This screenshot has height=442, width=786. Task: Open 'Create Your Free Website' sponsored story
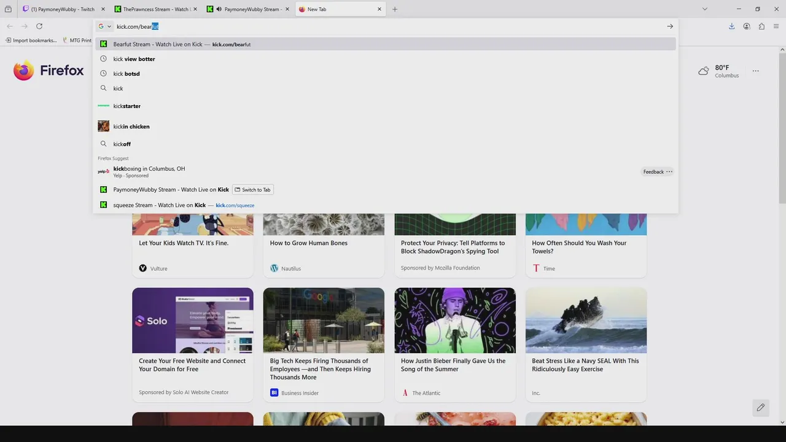(192, 365)
